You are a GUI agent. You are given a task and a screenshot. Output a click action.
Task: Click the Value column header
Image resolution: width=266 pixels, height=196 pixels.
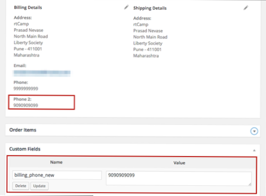179,163
